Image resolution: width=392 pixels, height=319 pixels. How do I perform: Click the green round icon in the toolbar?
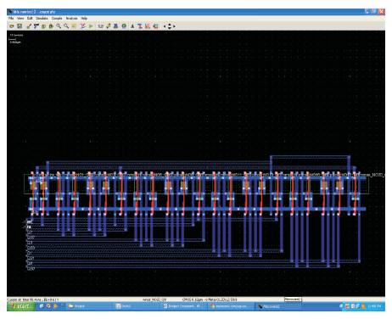click(x=124, y=26)
